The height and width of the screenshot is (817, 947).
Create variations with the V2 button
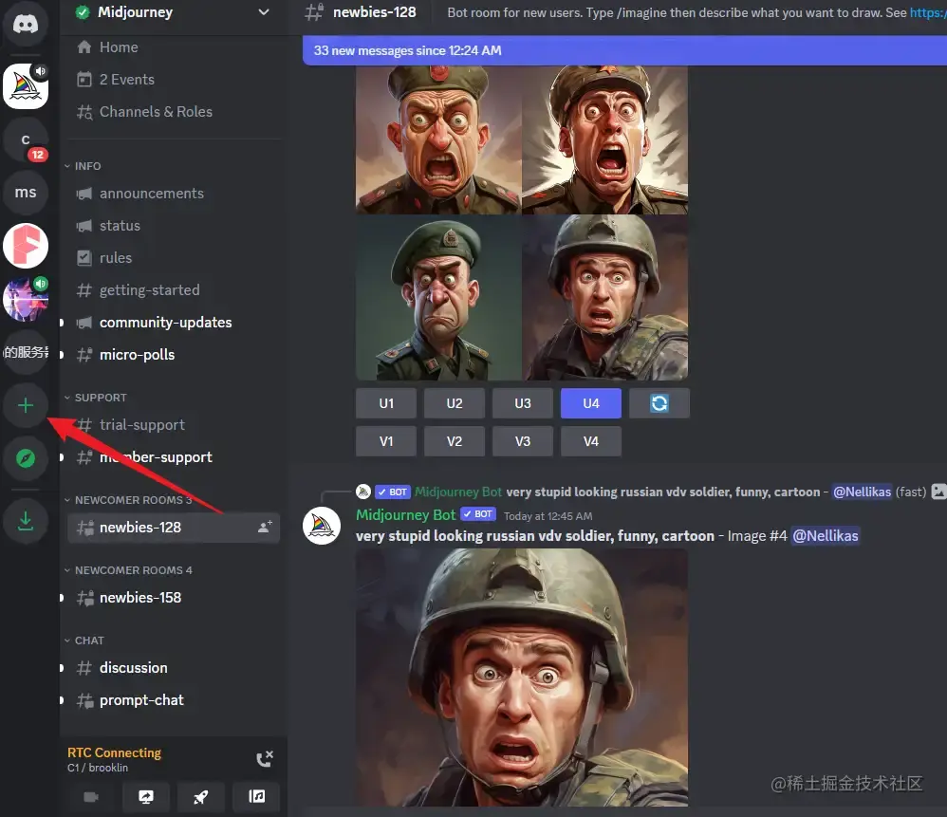coord(455,441)
